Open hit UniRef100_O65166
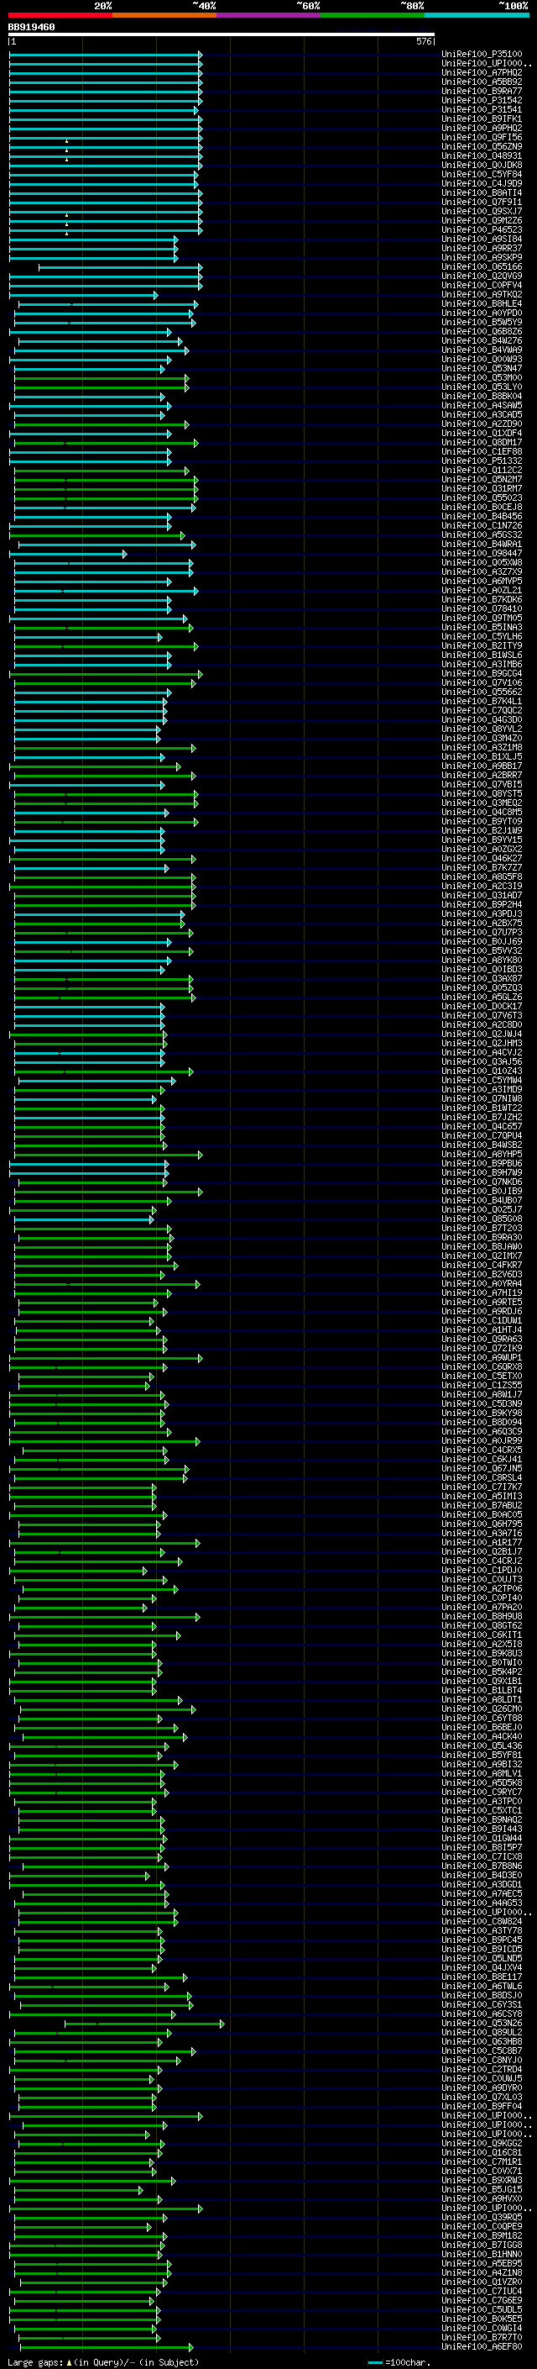 [x=482, y=266]
